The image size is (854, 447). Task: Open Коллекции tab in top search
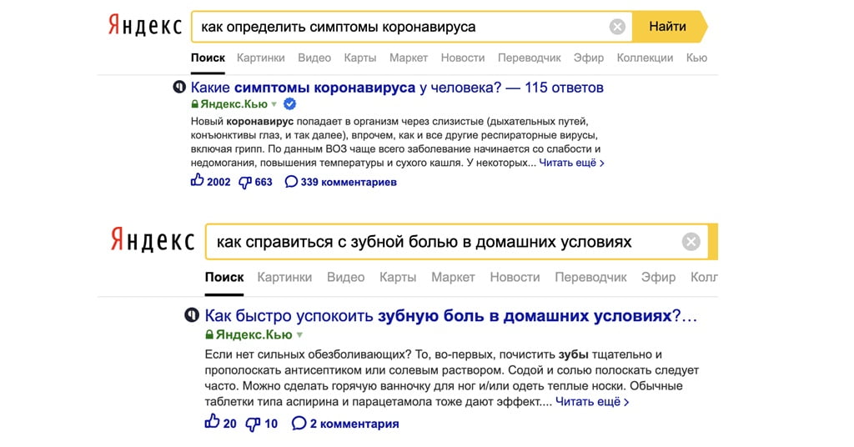pyautogui.click(x=645, y=58)
